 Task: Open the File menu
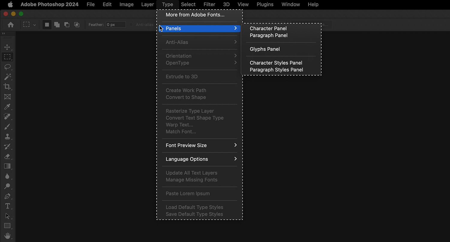91,4
